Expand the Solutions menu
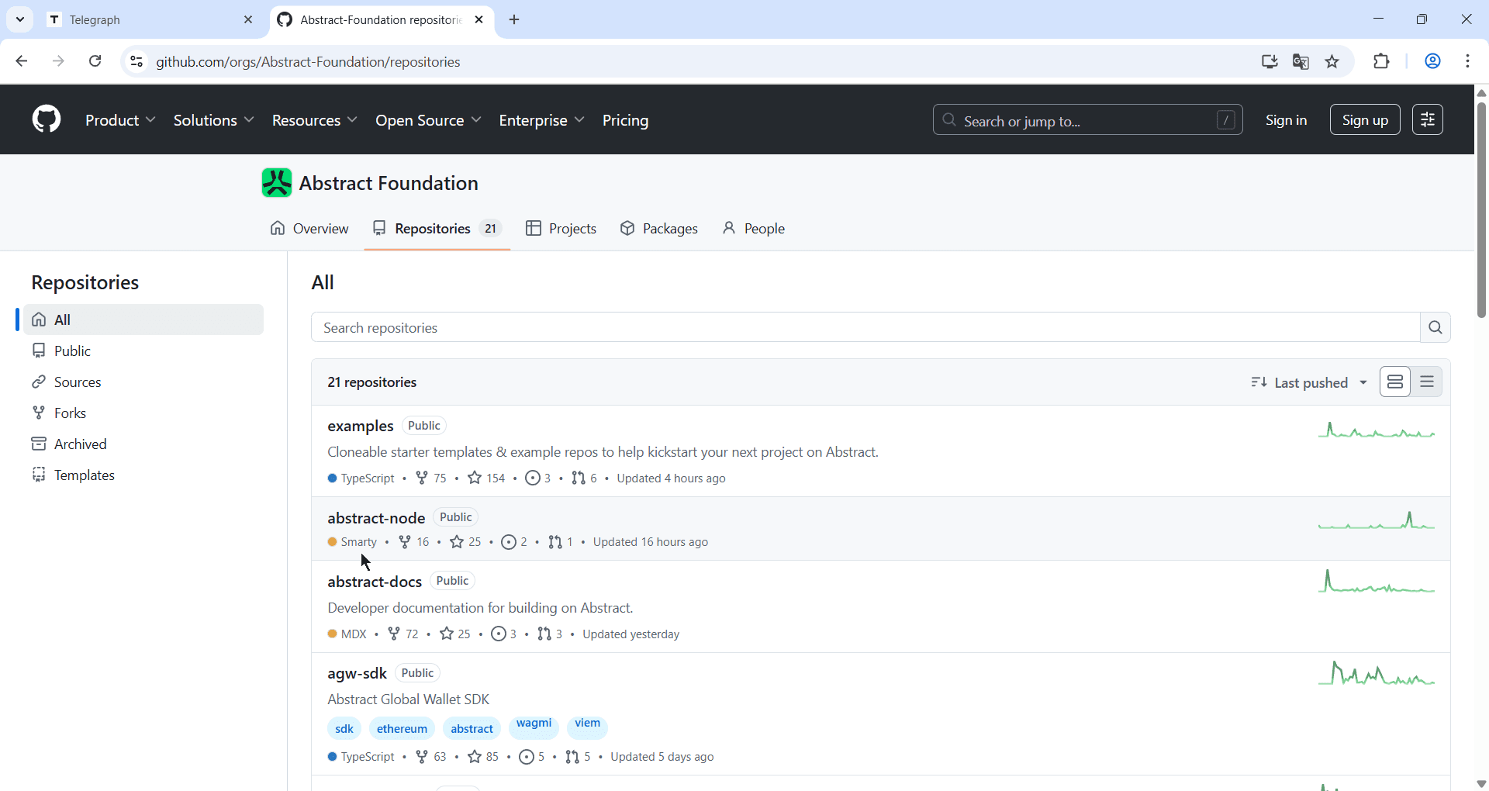Image resolution: width=1489 pixels, height=791 pixels. click(x=214, y=120)
